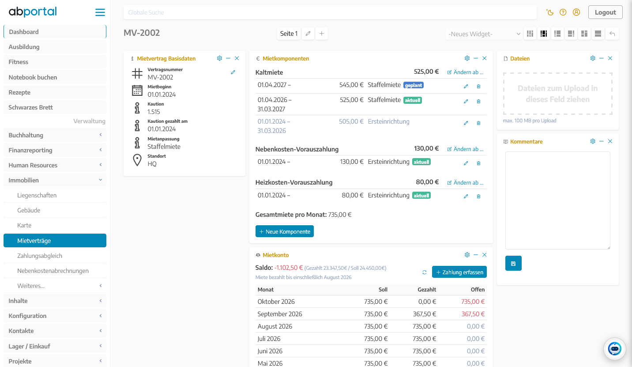Expand the Human Resources menu
The image size is (632, 367).
click(x=55, y=165)
